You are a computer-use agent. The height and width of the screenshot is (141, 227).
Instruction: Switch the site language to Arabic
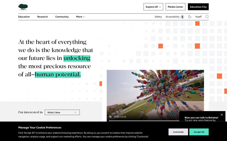click(198, 17)
